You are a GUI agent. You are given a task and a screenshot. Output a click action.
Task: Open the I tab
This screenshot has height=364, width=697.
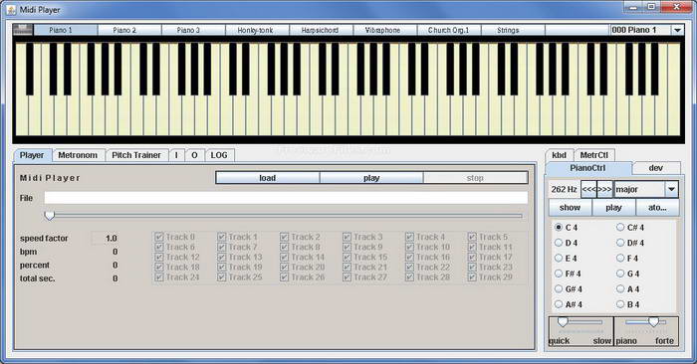pyautogui.click(x=176, y=155)
